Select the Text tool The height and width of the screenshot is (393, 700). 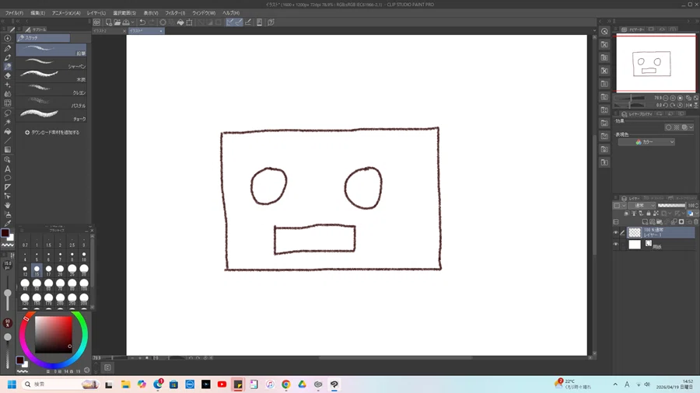coord(8,169)
